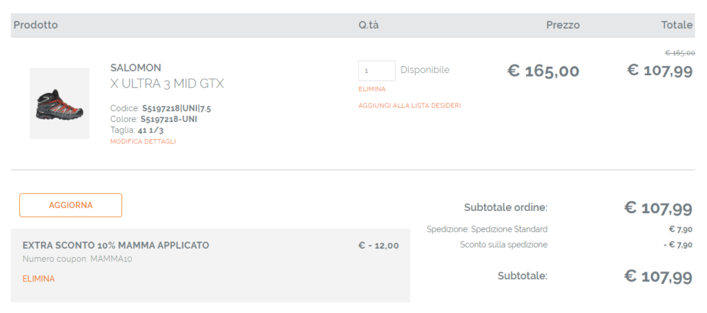707x313 pixels.
Task: Click the struck-through € 165,00 original price
Action: (x=679, y=53)
